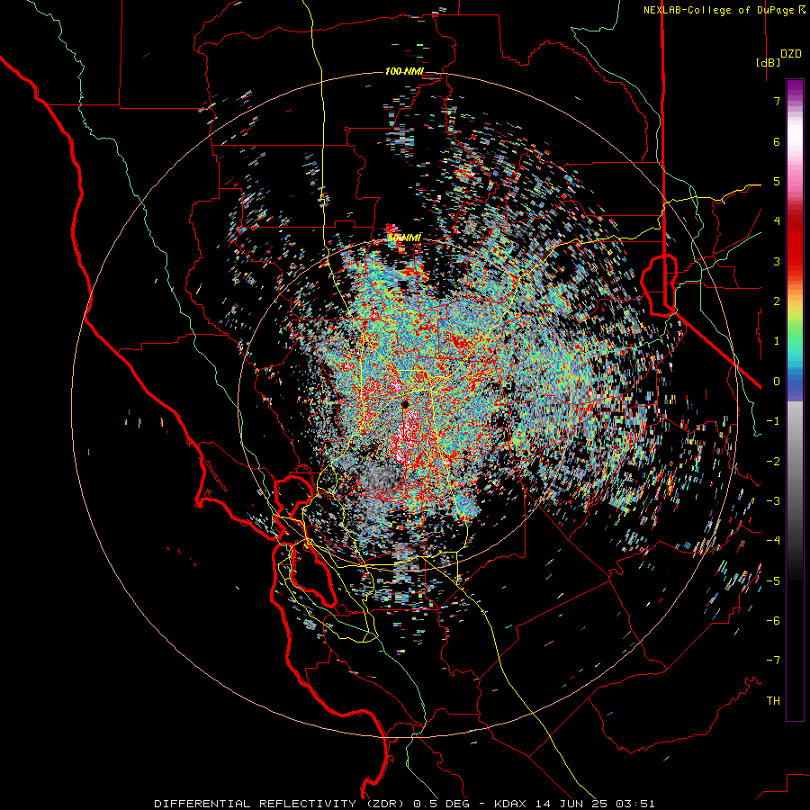The height and width of the screenshot is (810, 810).
Task: Click the DZD legend title
Action: click(791, 54)
